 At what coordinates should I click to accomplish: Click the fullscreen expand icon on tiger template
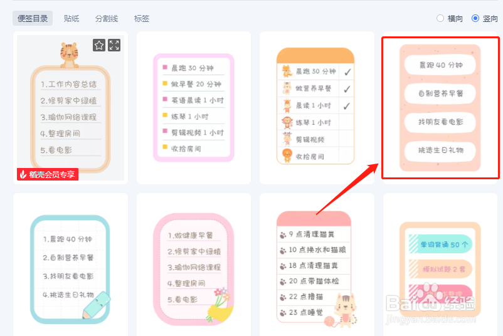coord(114,45)
